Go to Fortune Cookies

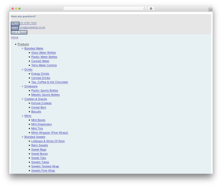pos(41,103)
